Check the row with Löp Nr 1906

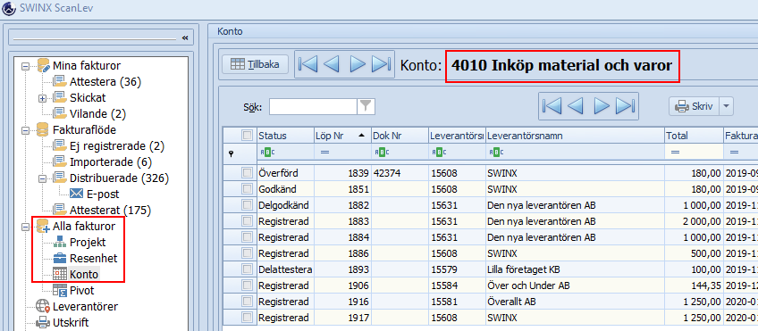pos(247,285)
